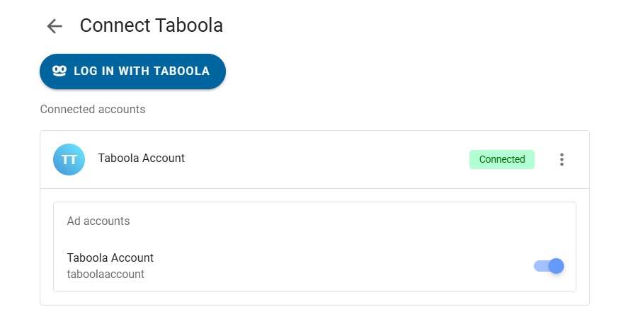Viewport: 621px width, 324px height.
Task: Click the arrowhead of the back arrow
Action: tap(50, 26)
